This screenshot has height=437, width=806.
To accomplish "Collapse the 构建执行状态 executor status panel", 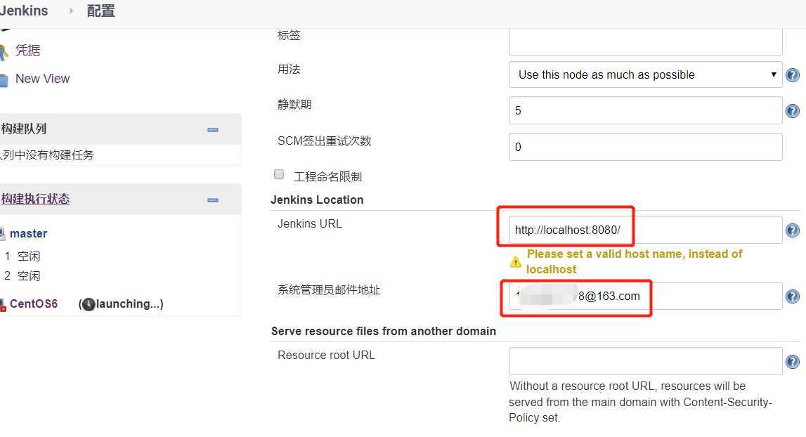I will [x=213, y=200].
